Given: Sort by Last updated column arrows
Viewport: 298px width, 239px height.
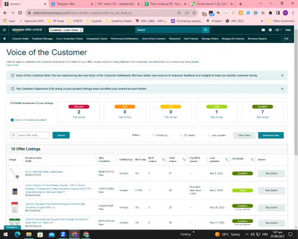Looking at the screenshot, I should coord(226,160).
